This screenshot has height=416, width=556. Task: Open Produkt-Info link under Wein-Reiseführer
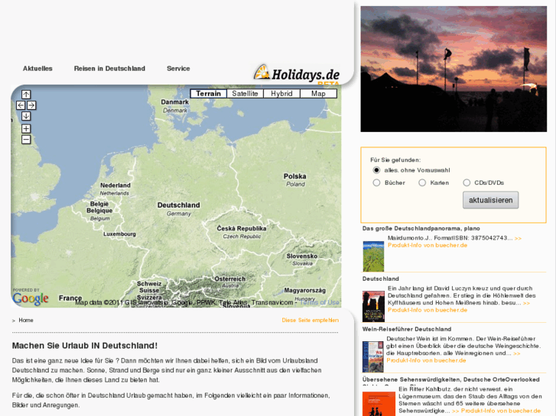point(426,360)
